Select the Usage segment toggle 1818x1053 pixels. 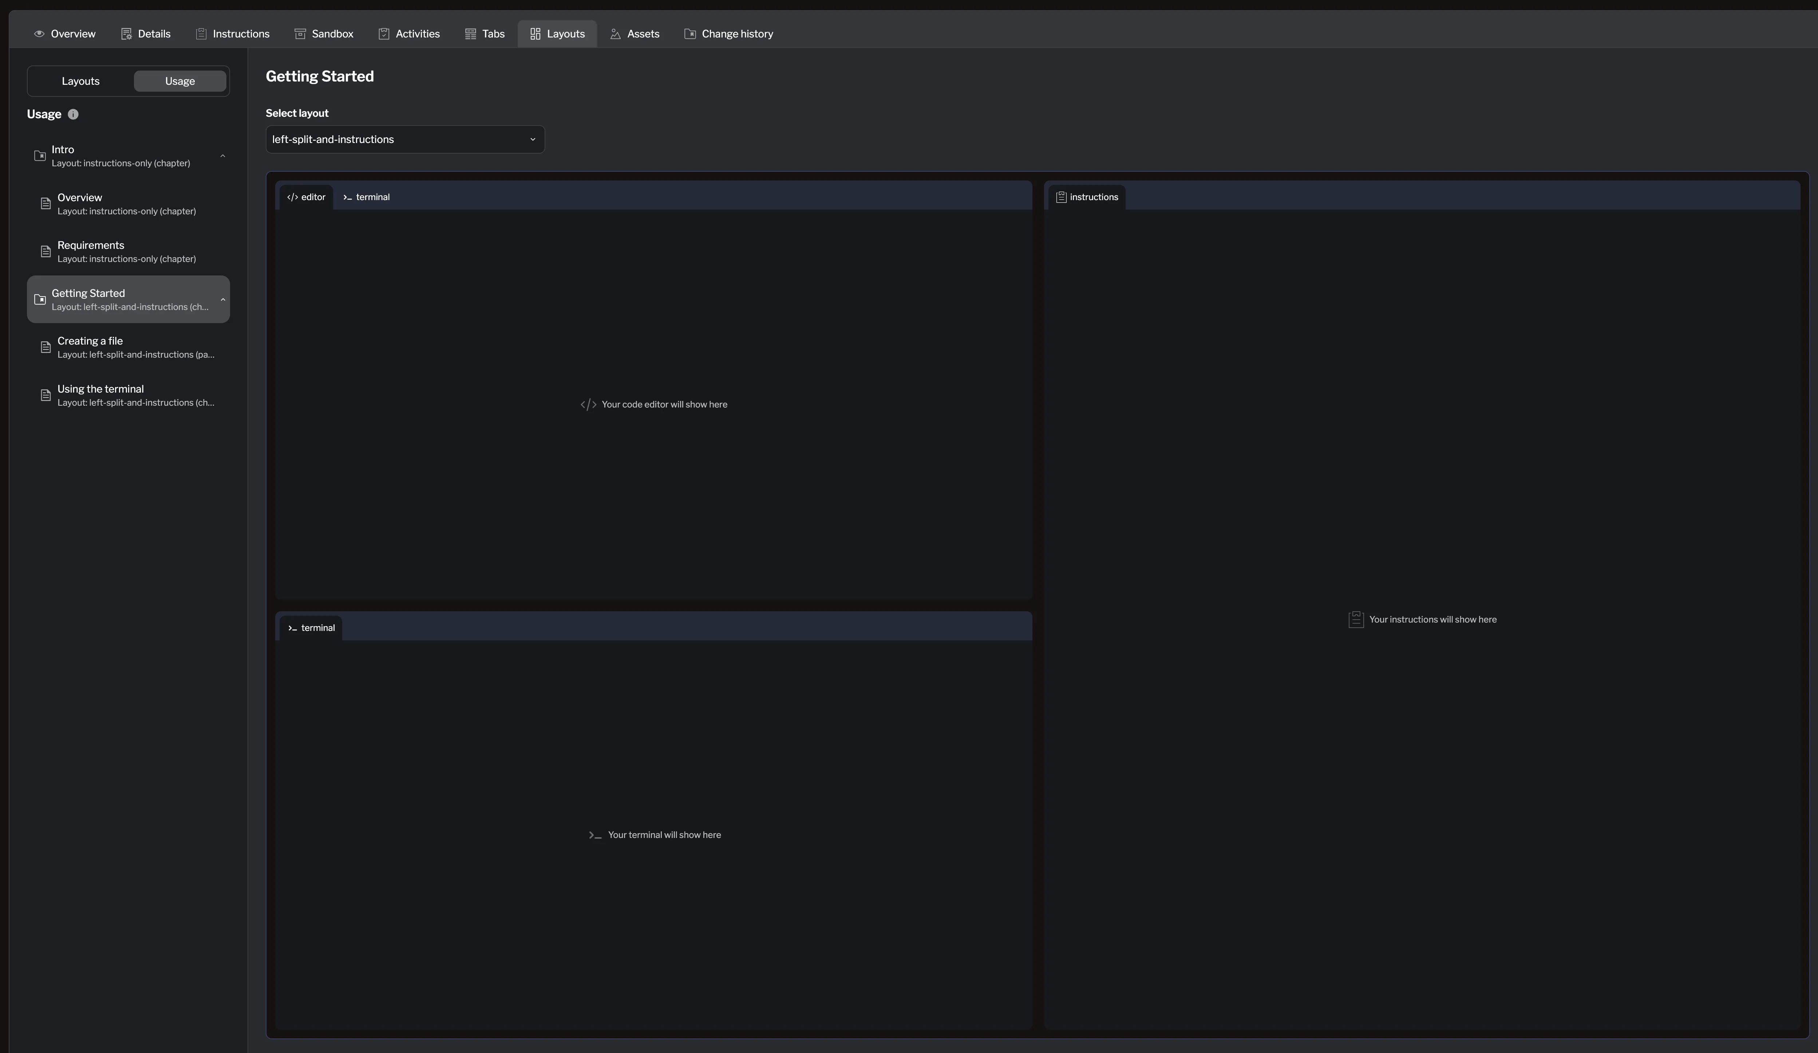click(179, 81)
